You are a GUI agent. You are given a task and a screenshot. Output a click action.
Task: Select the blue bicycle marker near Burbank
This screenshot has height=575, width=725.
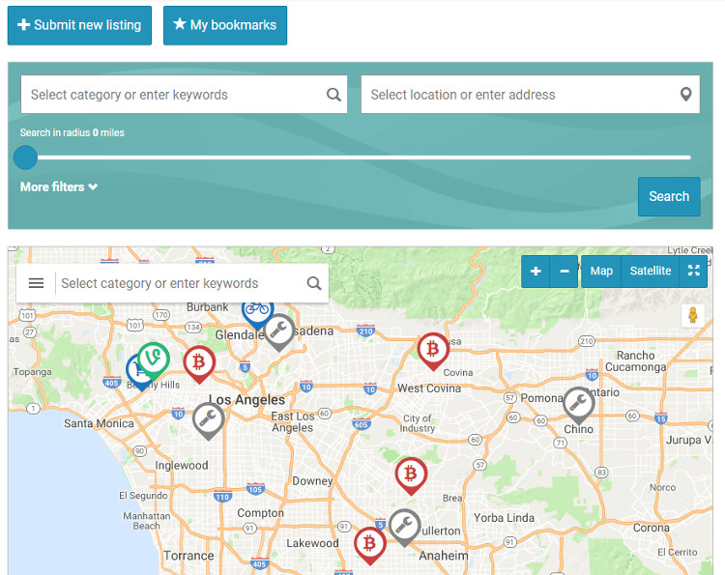pyautogui.click(x=257, y=312)
